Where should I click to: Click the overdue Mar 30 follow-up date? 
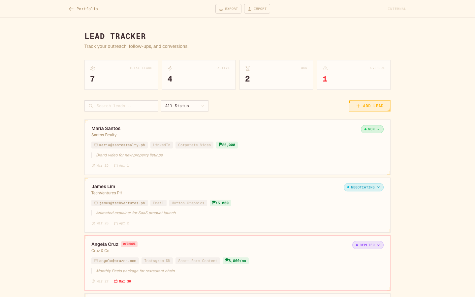point(125,281)
